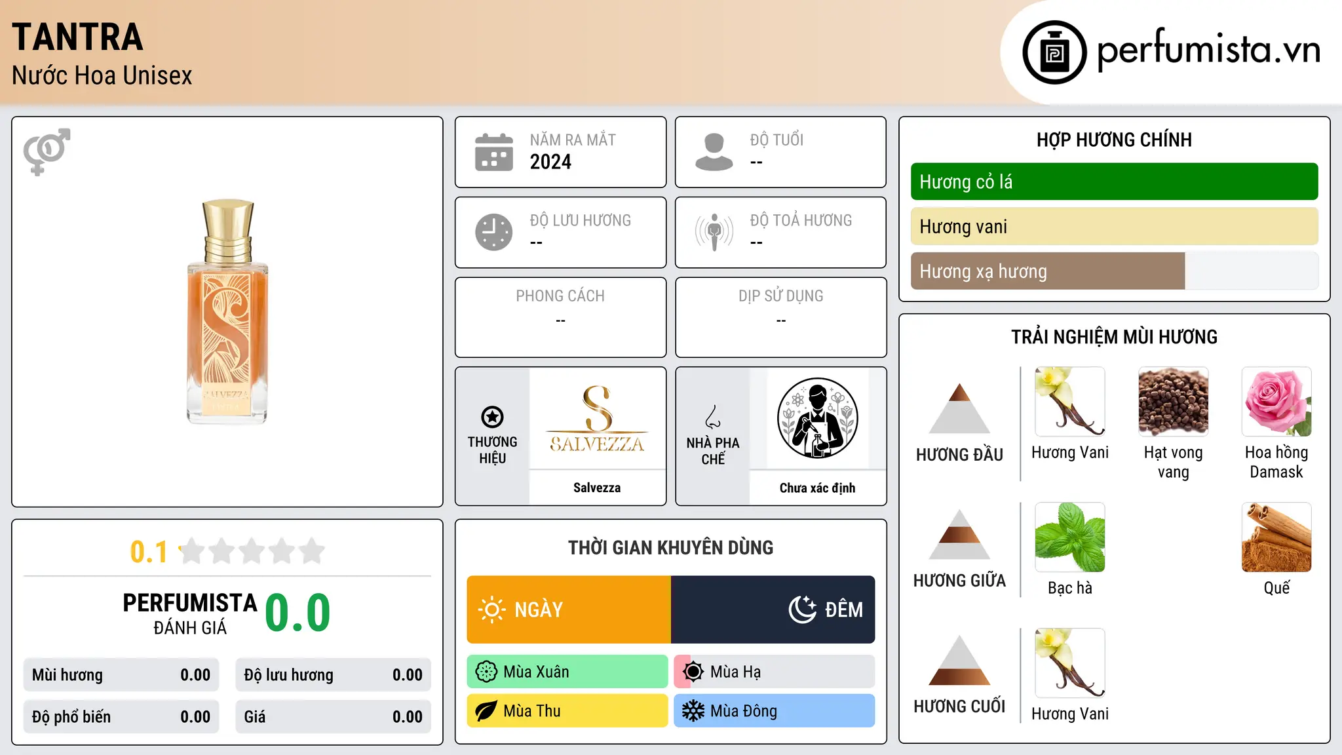Select the Quế cinnamon note image

1276,537
